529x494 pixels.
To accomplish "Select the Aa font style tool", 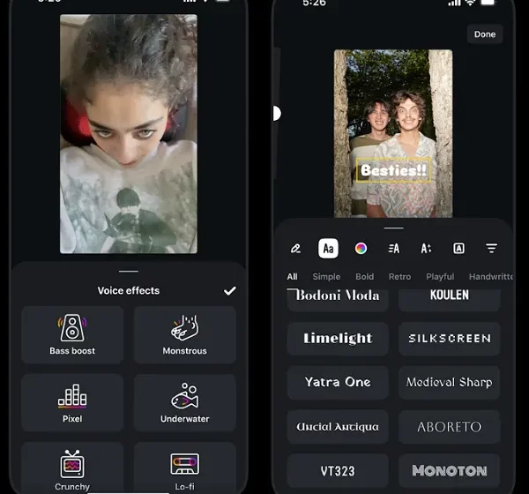I will [328, 249].
